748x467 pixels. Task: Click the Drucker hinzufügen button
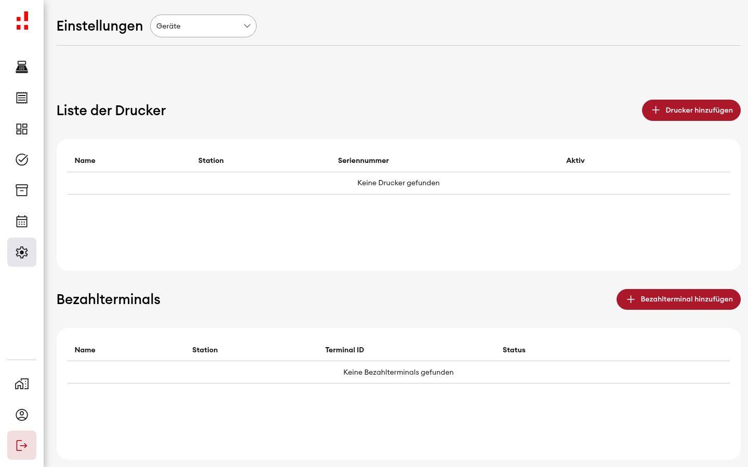(691, 110)
